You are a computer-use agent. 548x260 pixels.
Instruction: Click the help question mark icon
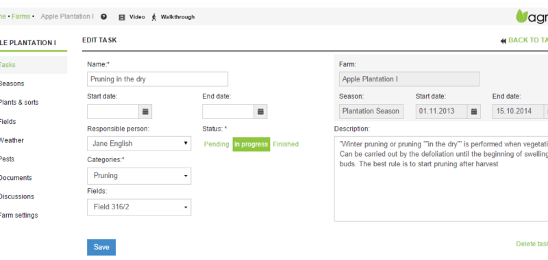pos(104,16)
